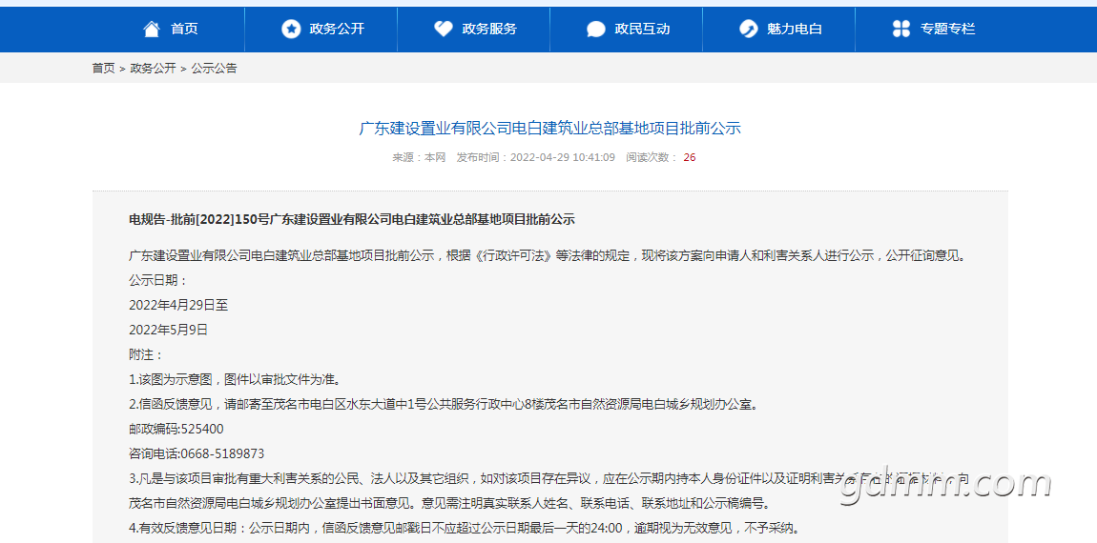
Task: Click the star icon beside 政务公开
Action: pos(290,29)
